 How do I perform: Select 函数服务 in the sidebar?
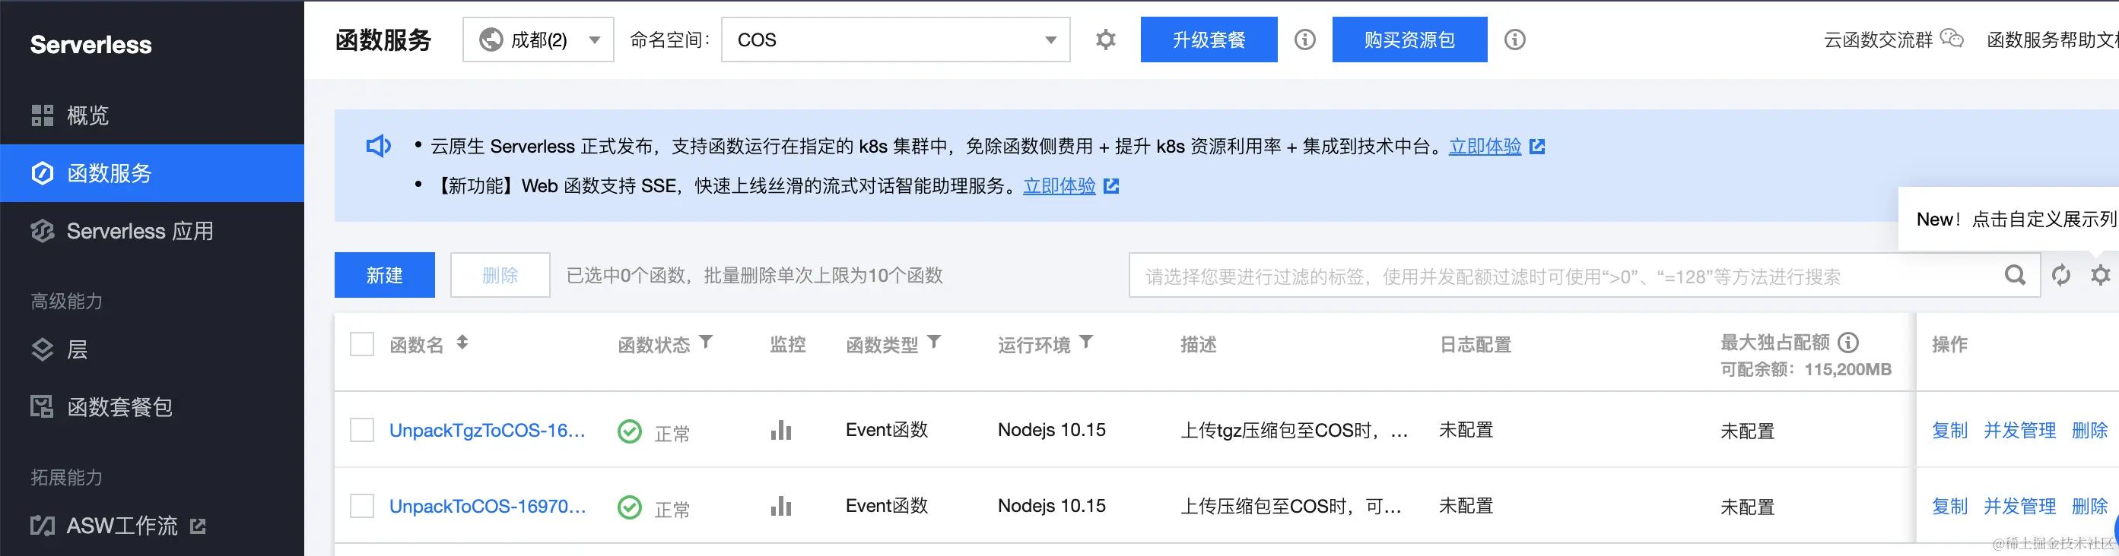(152, 173)
